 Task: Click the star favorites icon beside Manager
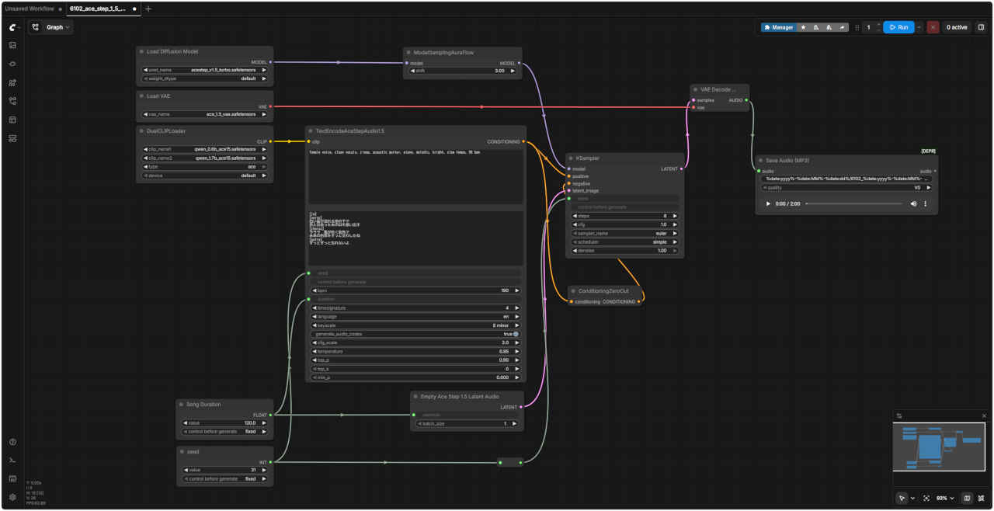pyautogui.click(x=803, y=27)
